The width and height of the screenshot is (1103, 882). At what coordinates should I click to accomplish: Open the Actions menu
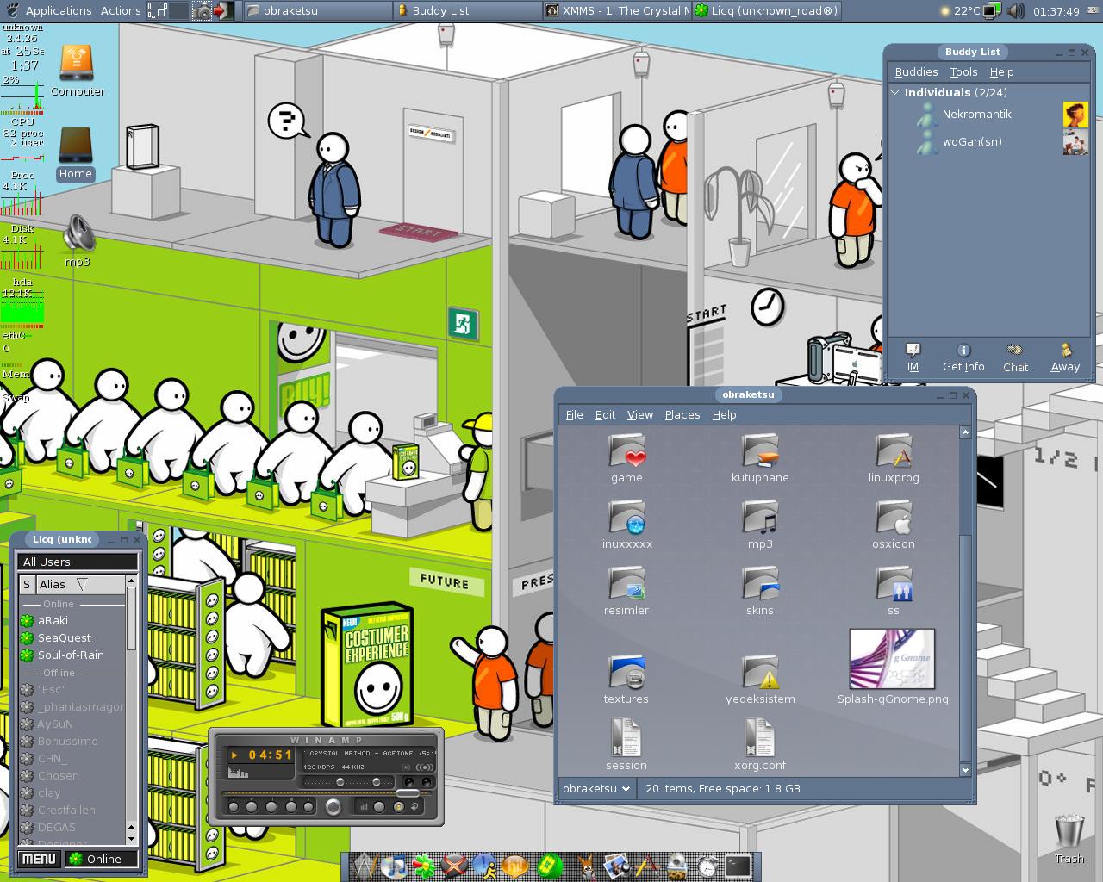[x=121, y=10]
